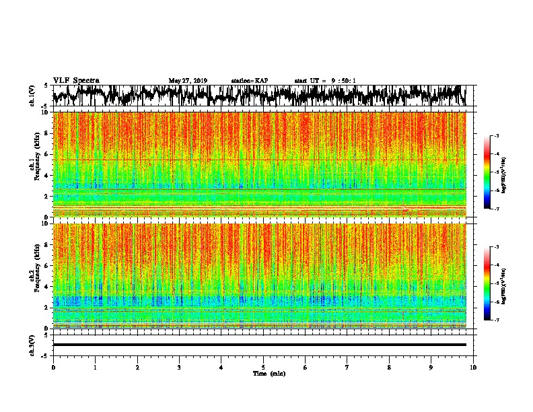Click the 'start UT = 9 :50: 1' text
This screenshot has height=412, width=533.
[325, 81]
